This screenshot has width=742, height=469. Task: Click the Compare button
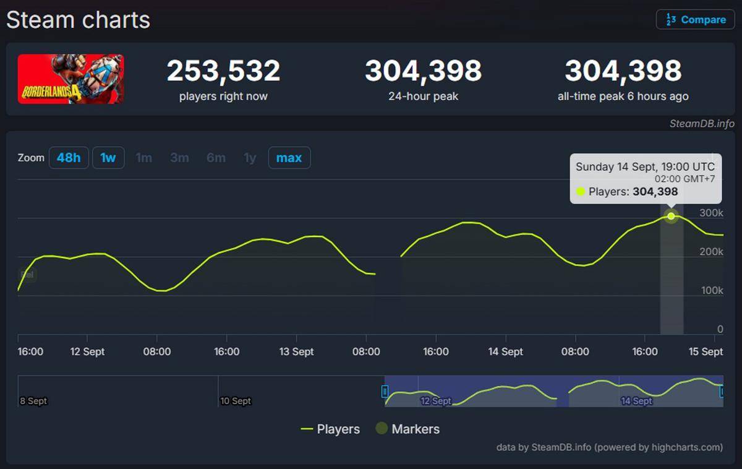(x=695, y=20)
